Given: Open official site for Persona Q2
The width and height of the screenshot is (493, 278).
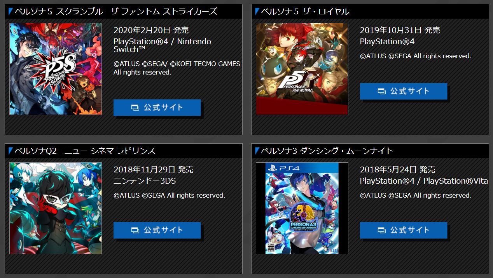Looking at the screenshot, I should coord(157,230).
